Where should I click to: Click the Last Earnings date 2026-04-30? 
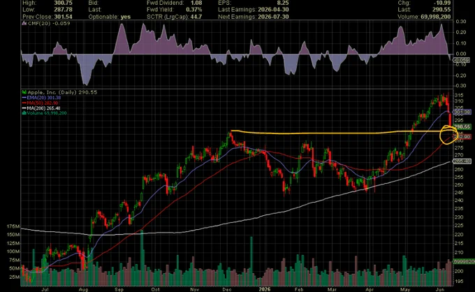(273, 10)
